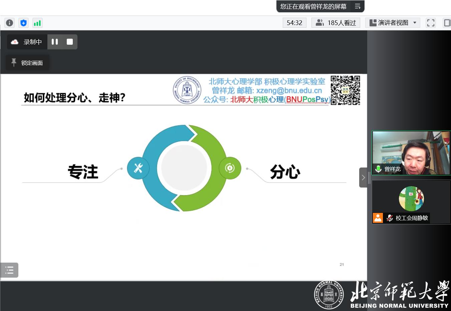Click the 锁定画面 pin button
The image size is (451, 311).
tap(27, 63)
